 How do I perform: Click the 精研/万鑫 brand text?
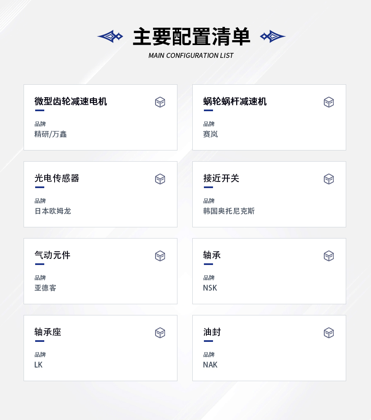(x=50, y=134)
